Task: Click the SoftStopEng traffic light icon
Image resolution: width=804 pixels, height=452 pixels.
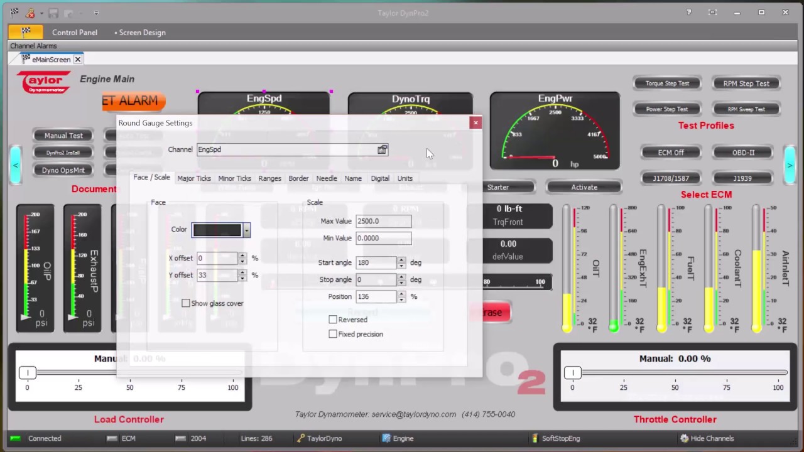Action: (x=535, y=439)
